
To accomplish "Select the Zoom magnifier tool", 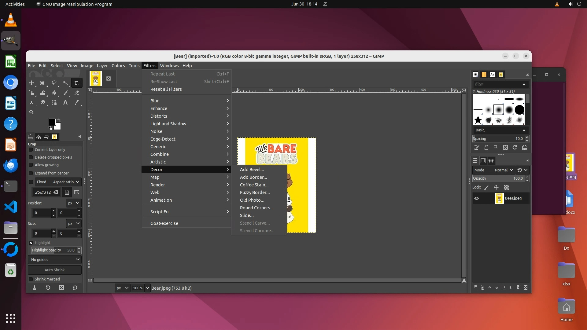I will pyautogui.click(x=31, y=112).
